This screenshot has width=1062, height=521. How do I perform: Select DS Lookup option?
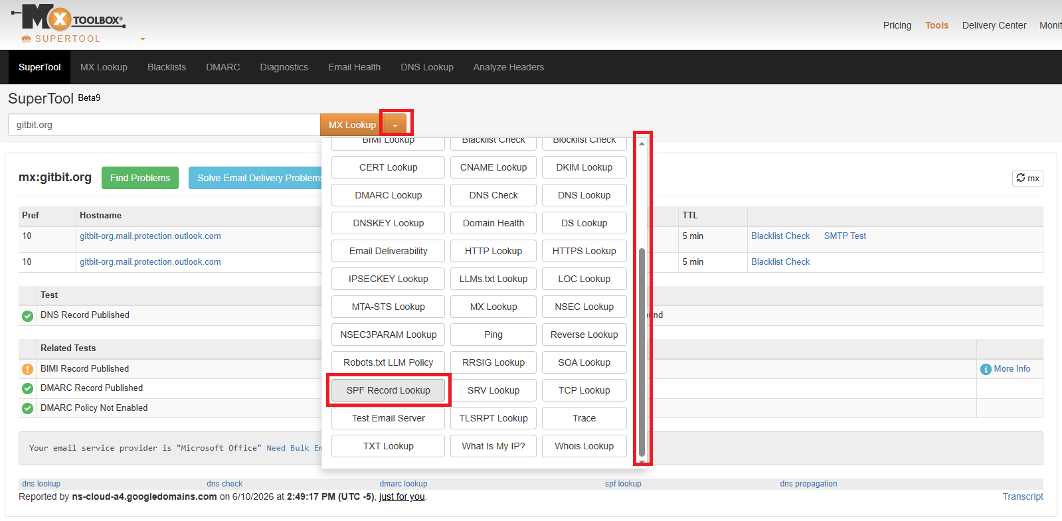click(584, 223)
